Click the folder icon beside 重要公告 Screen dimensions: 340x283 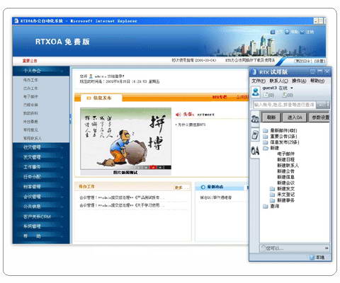(x=266, y=137)
